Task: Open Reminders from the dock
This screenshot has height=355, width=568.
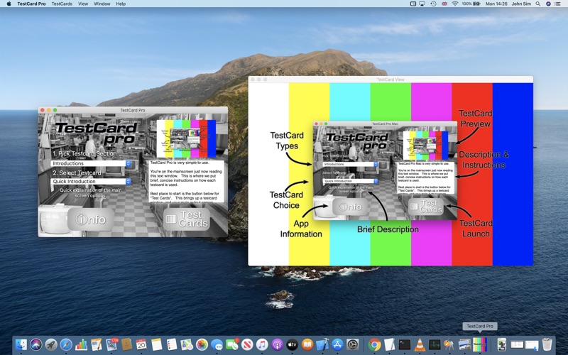Action: pos(172,344)
